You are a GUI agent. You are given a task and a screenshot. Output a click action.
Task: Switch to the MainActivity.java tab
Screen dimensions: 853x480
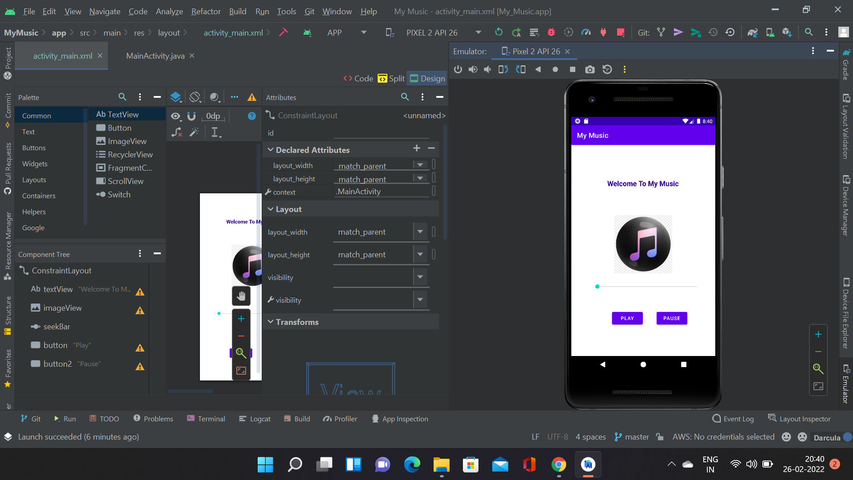coord(155,56)
